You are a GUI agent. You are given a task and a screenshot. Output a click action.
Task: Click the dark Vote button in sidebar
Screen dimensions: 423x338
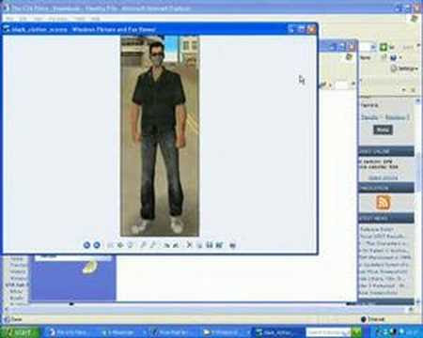[383, 130]
